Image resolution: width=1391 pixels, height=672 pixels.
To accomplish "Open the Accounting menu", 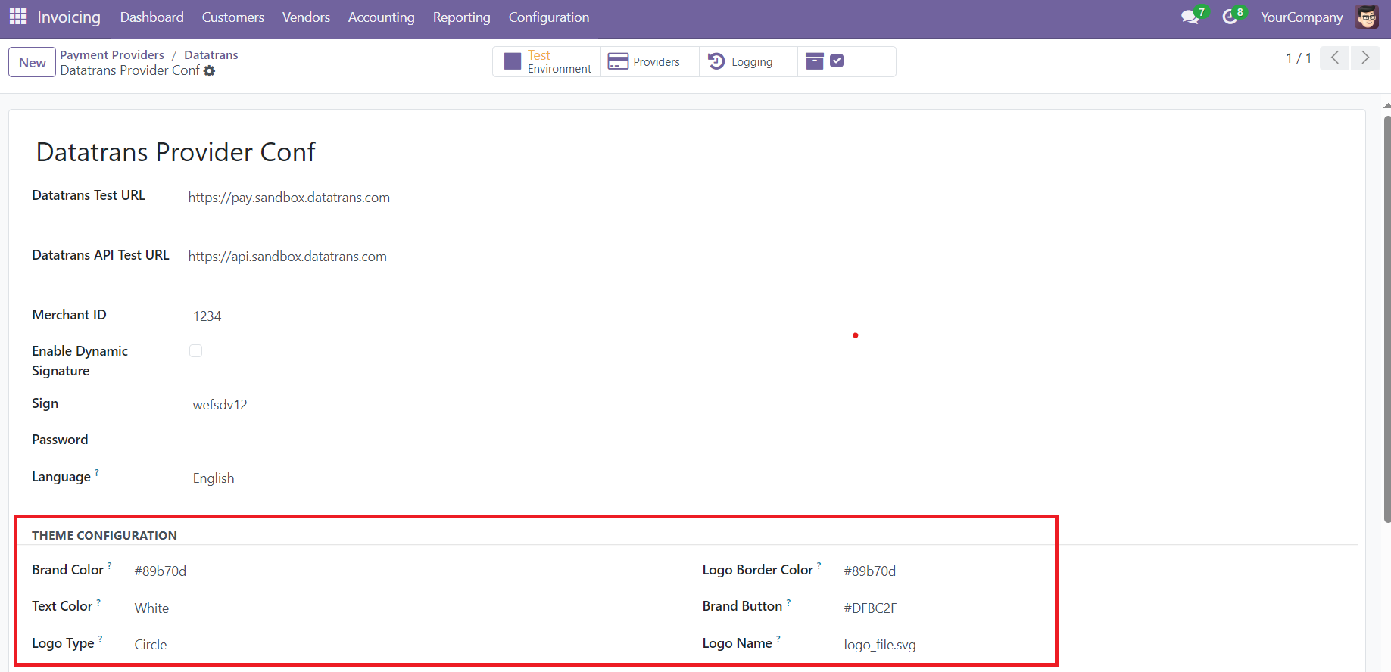I will pos(381,17).
